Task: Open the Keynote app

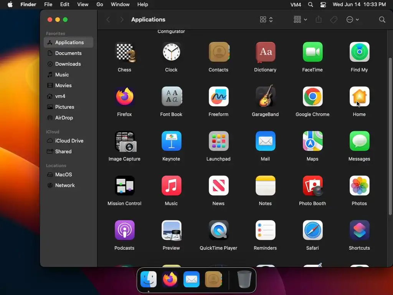Action: point(172,141)
